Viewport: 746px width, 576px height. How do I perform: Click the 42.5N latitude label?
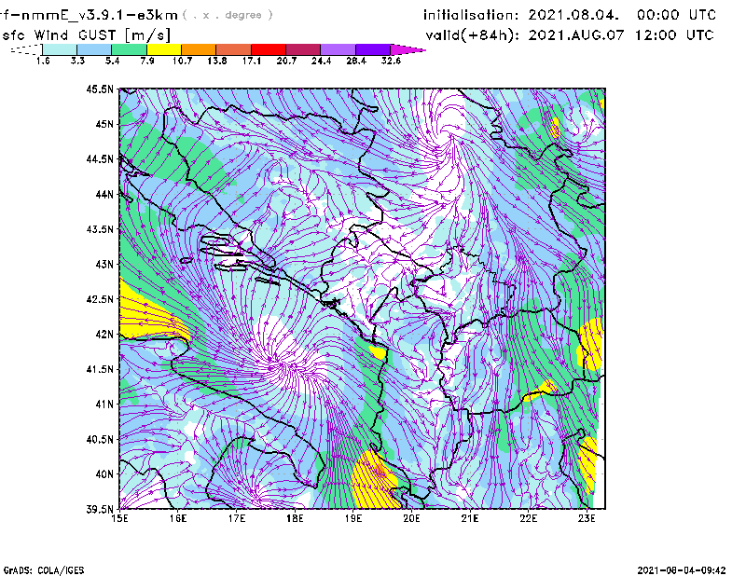tap(100, 299)
